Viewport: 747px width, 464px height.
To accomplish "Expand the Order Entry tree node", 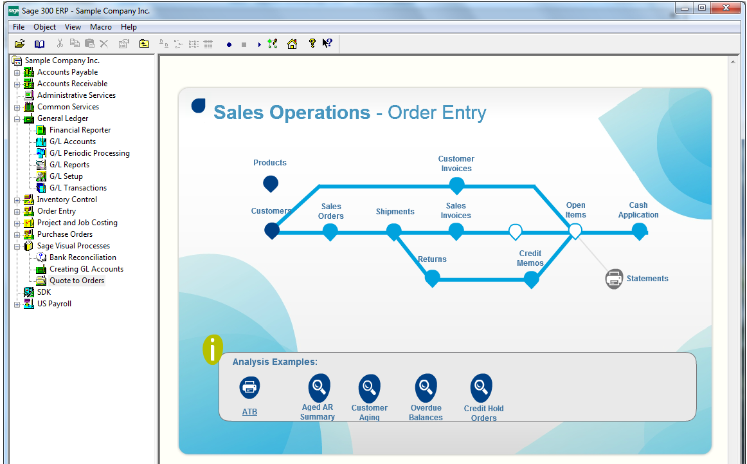I will point(17,212).
